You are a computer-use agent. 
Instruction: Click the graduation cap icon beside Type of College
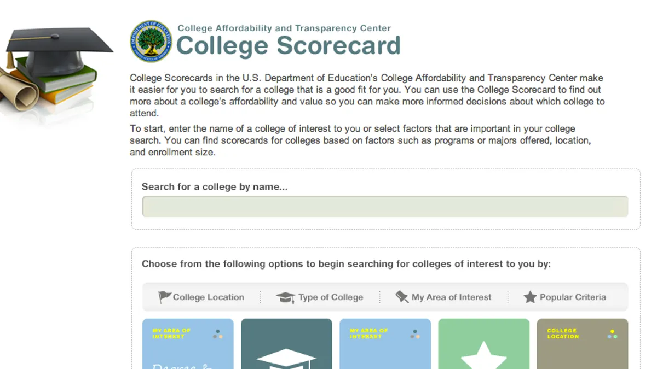click(x=285, y=297)
